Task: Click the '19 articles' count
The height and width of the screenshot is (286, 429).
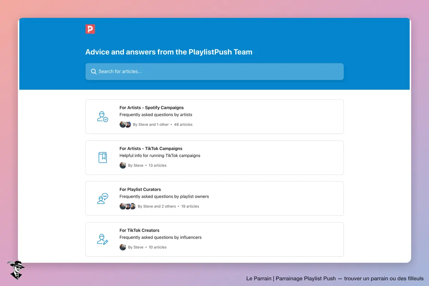Action: point(190,206)
